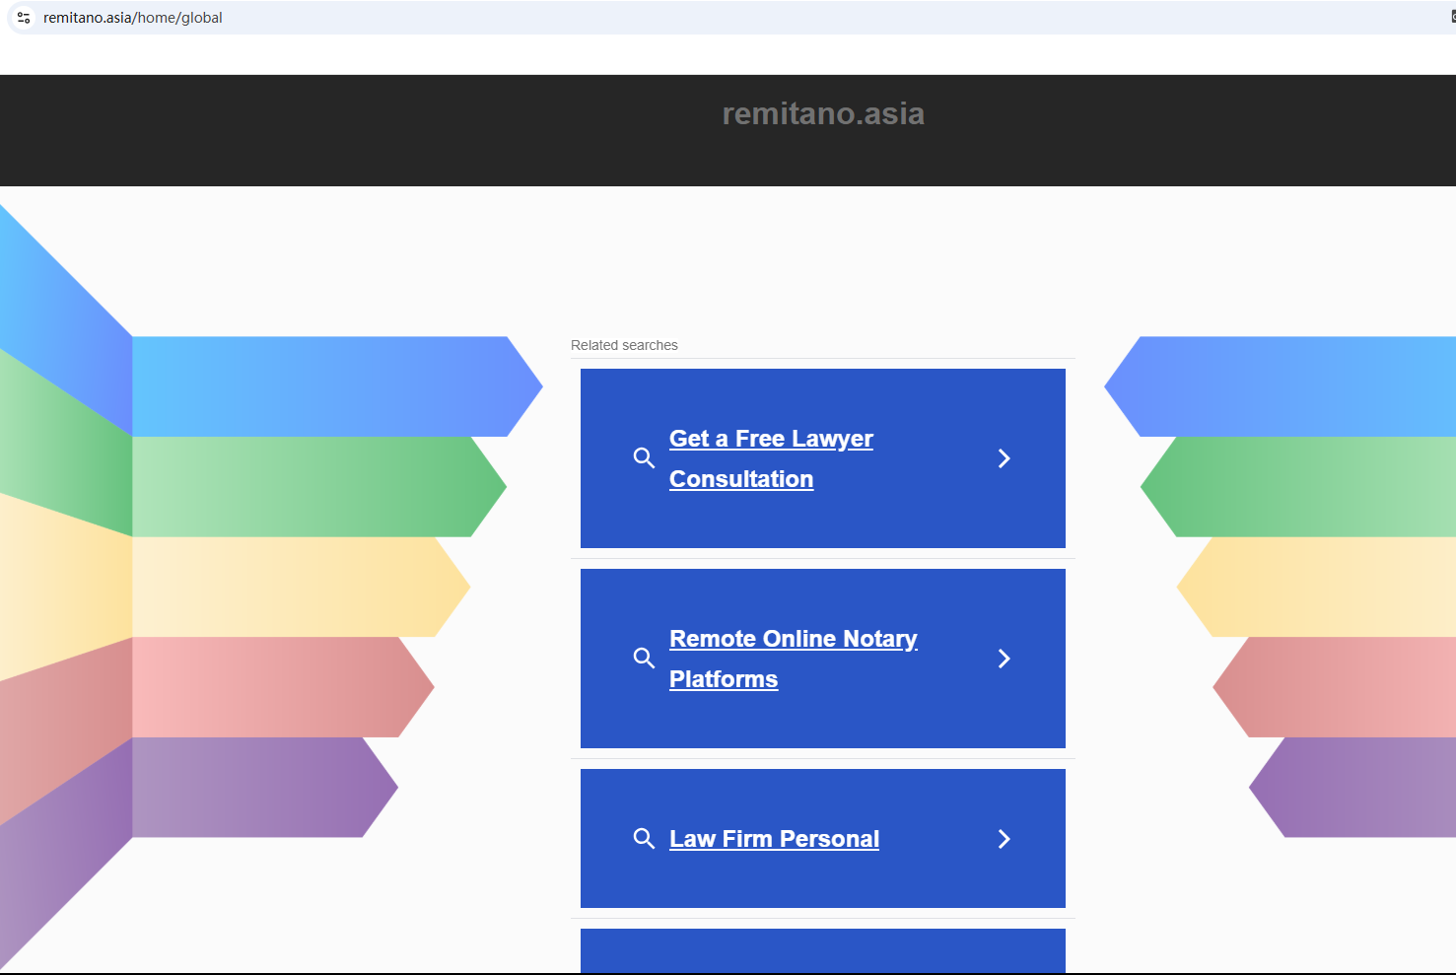This screenshot has height=975, width=1456.
Task: Follow the "Remote Online Notary Platforms" link
Action: pyautogui.click(x=794, y=659)
